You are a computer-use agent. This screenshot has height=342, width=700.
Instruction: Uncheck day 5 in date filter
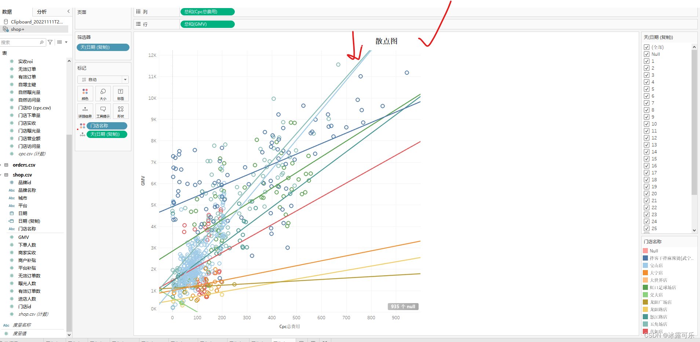tap(646, 89)
